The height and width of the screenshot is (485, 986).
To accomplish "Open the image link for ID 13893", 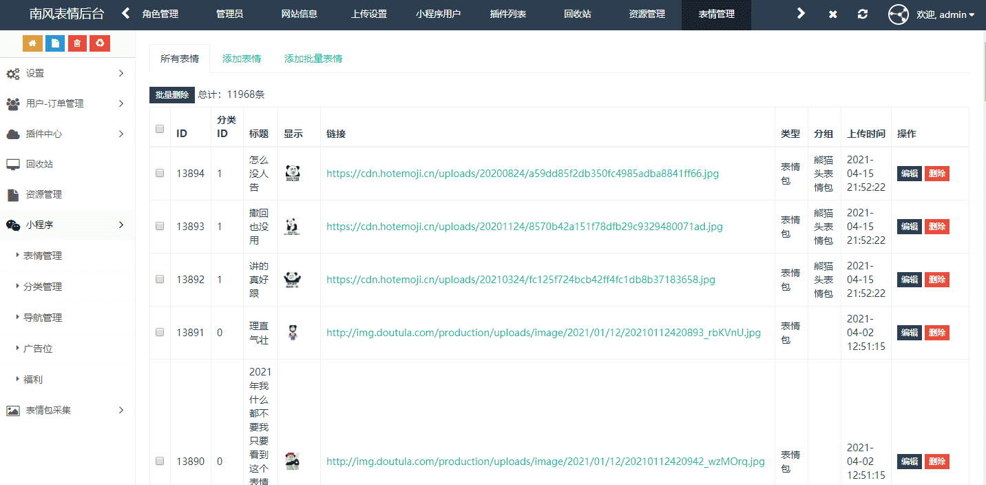I will pos(525,226).
